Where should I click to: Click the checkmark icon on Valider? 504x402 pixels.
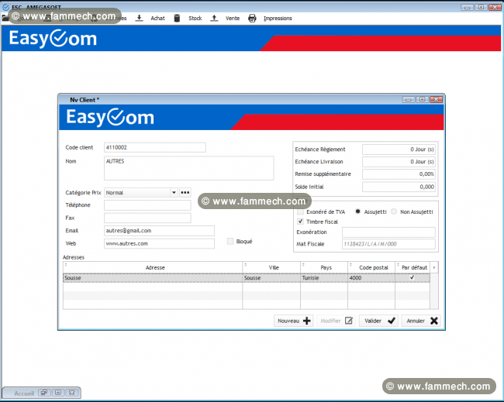tap(391, 321)
